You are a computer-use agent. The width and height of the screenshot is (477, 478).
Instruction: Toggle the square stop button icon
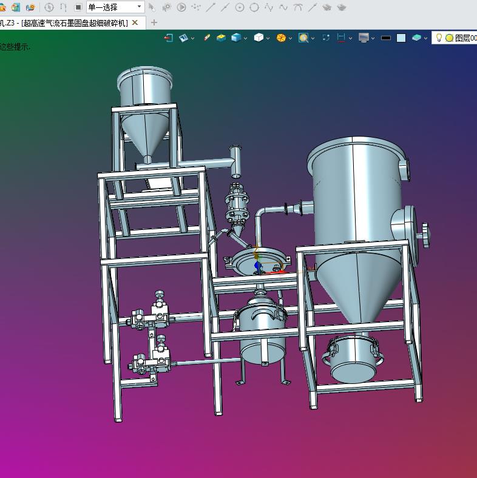(x=78, y=7)
